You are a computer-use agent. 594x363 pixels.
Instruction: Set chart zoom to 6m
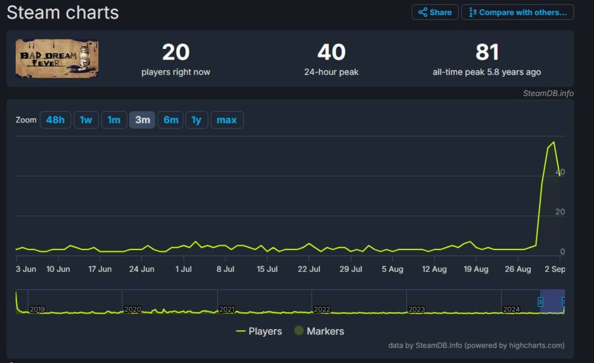[x=171, y=120]
